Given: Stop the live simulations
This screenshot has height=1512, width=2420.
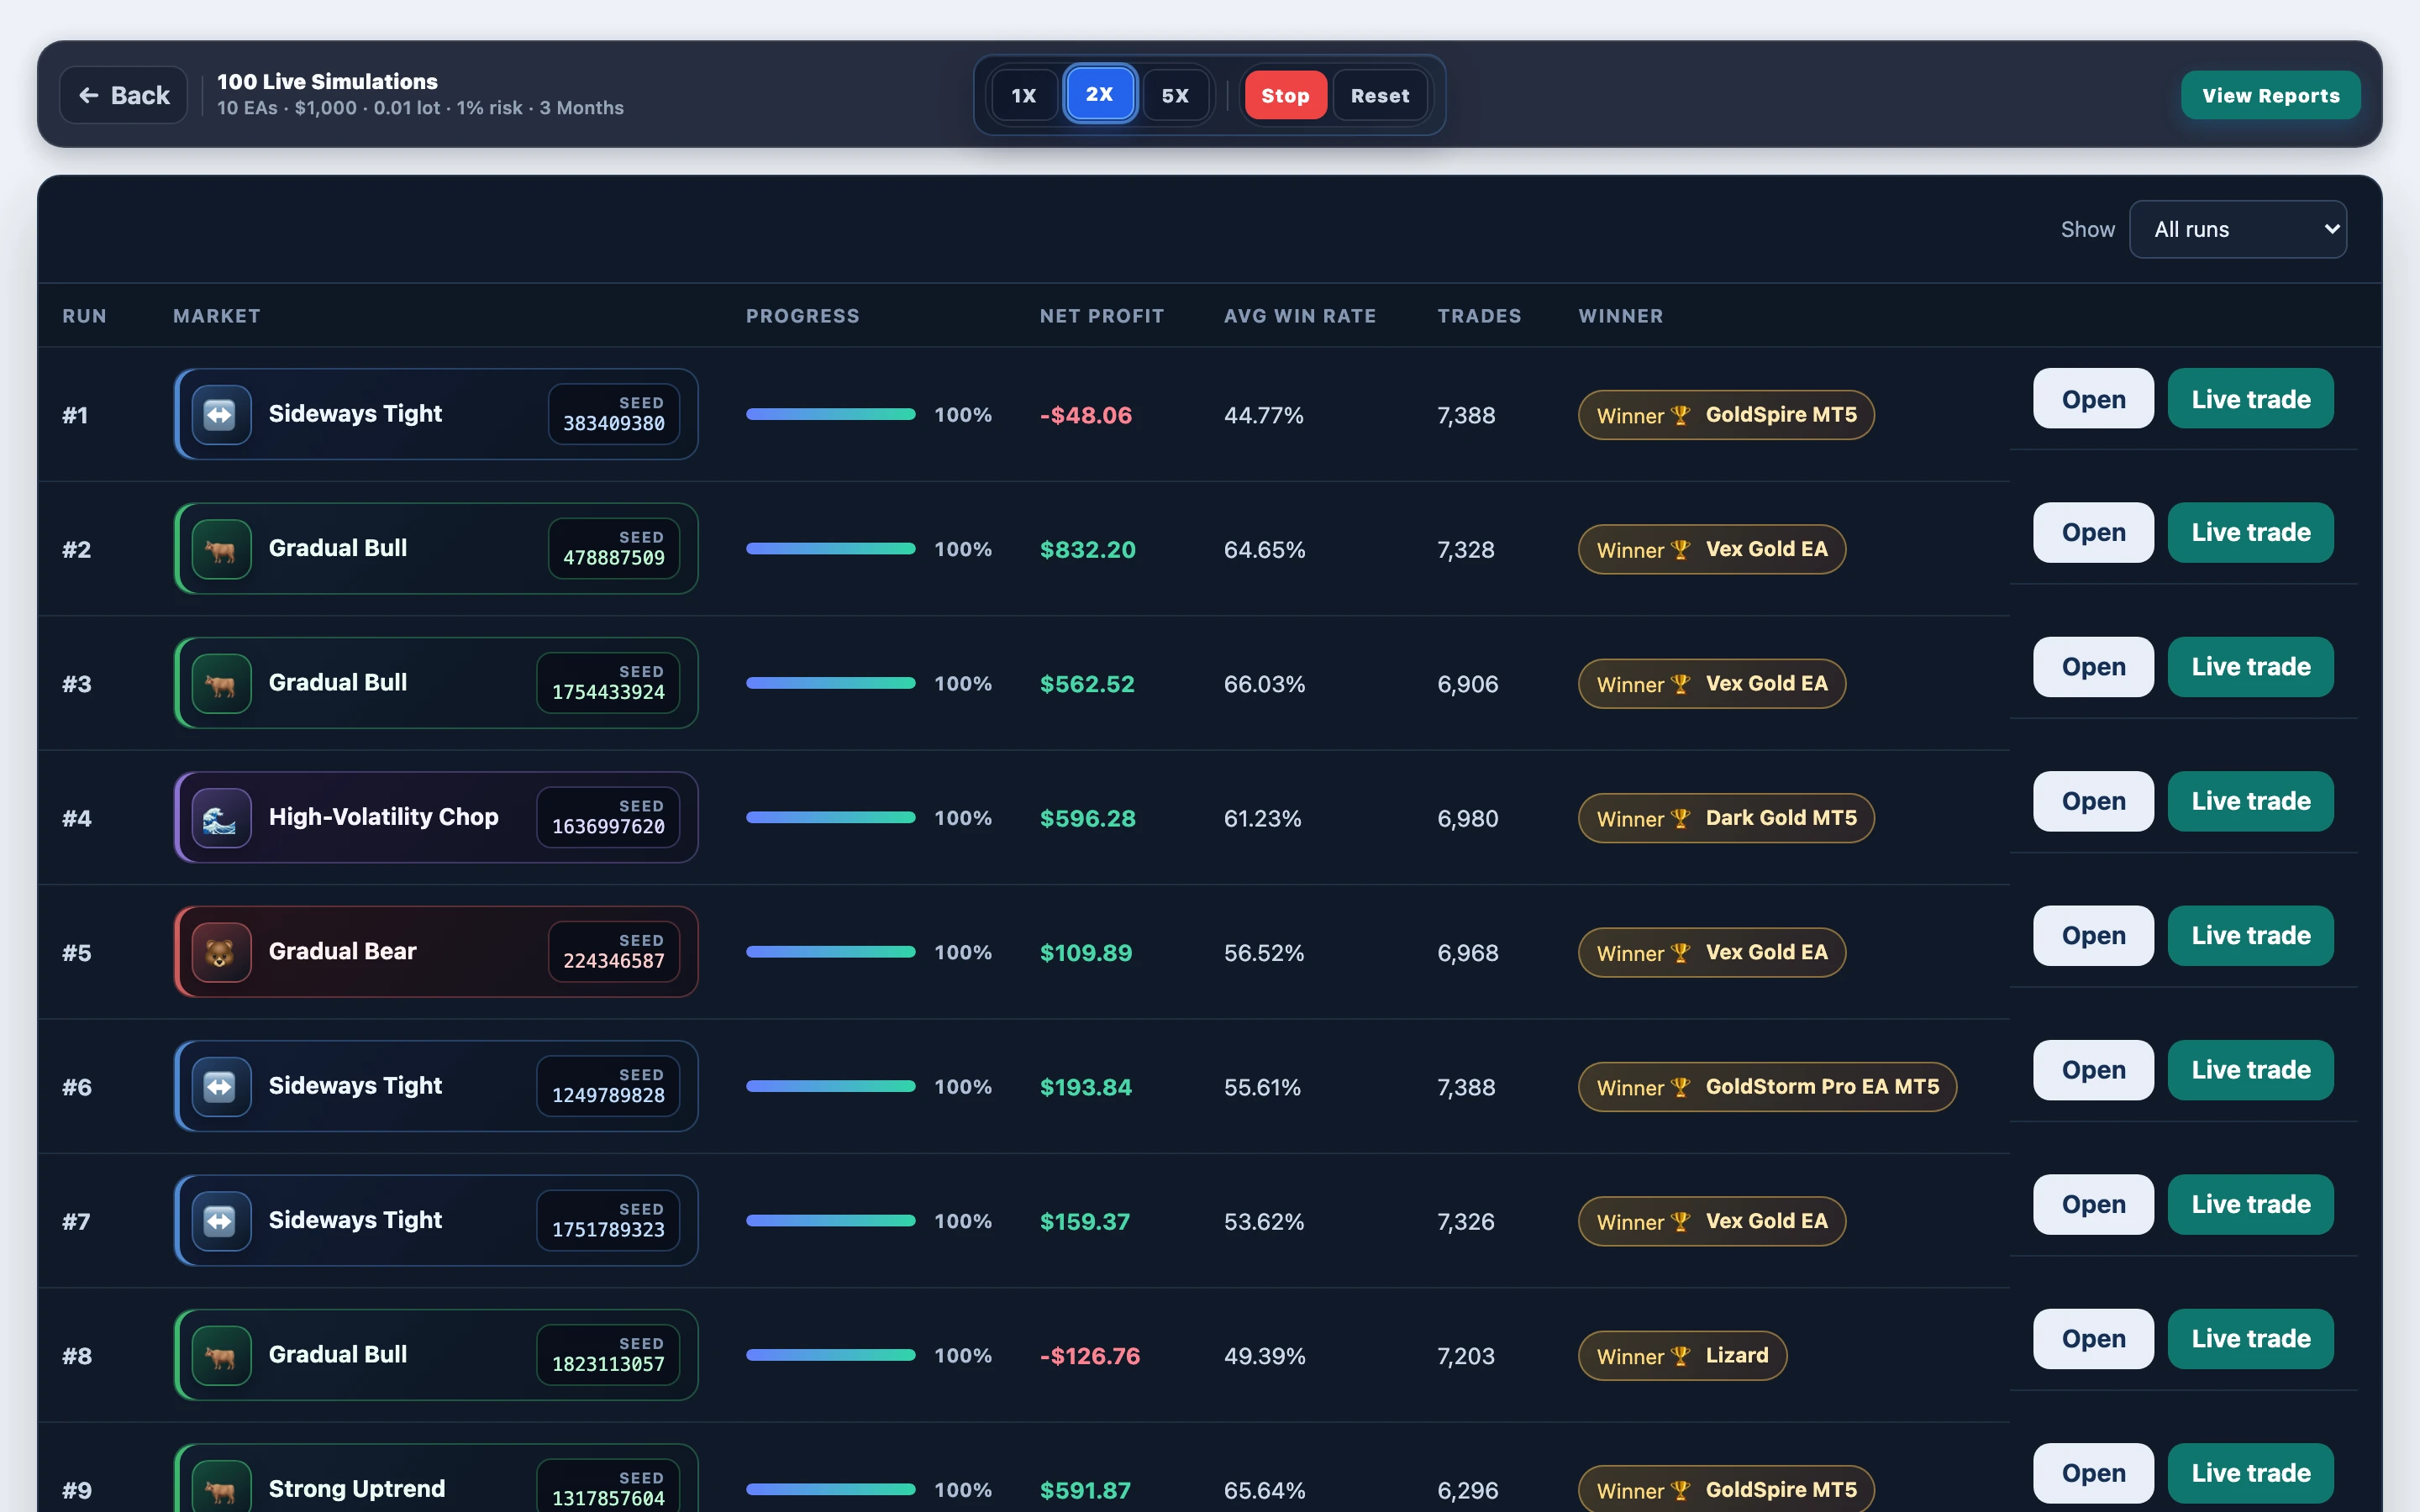Looking at the screenshot, I should coord(1285,95).
